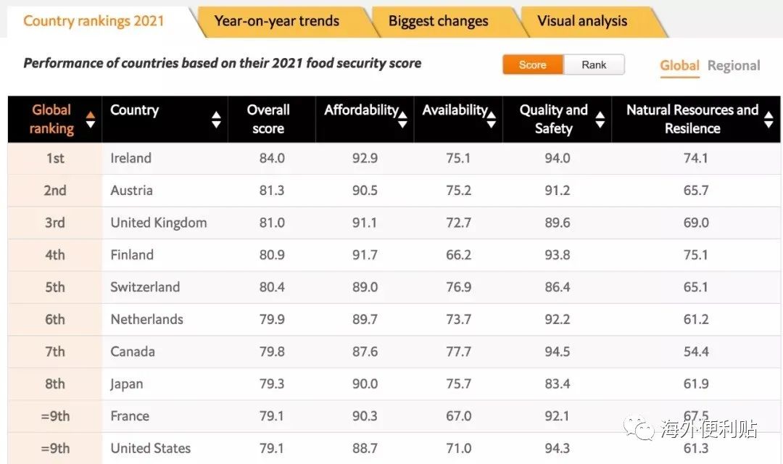The image size is (783, 464).
Task: Select United Kingdom in the rankings
Action: point(158,223)
